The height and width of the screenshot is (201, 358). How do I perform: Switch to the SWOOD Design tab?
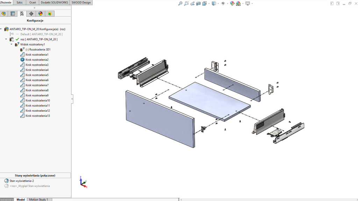point(82,2)
